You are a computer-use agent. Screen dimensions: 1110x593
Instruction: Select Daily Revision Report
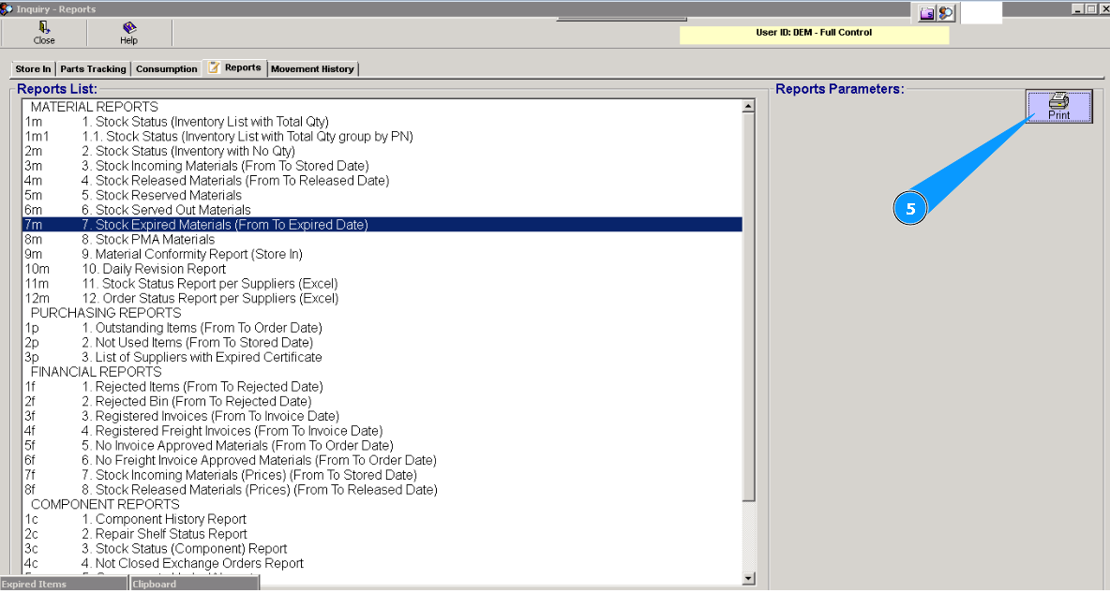(x=382, y=269)
